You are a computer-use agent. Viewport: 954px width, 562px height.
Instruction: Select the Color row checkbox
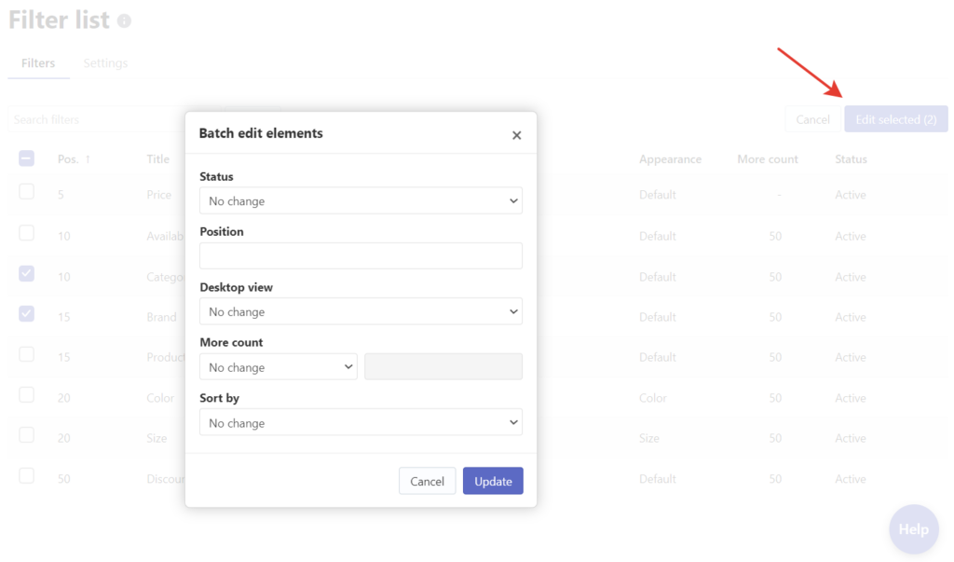pos(26,397)
